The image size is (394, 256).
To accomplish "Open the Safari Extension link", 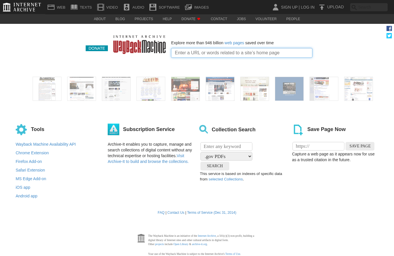I will pyautogui.click(x=30, y=170).
